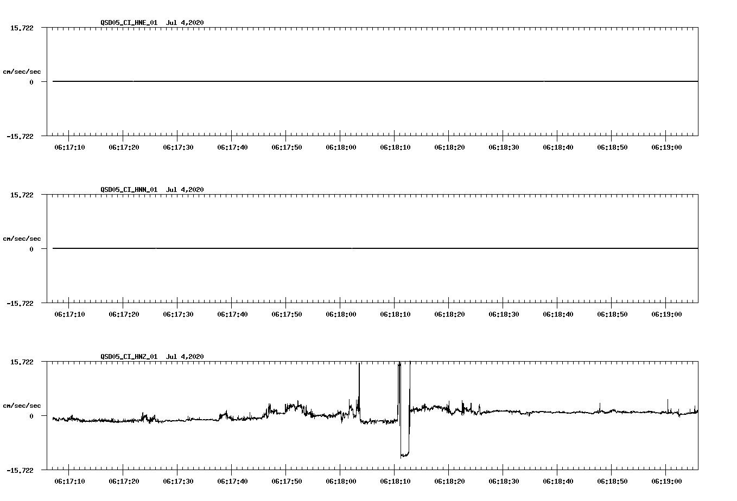
Task: Click the cm/sec/sec unit label of the HNN plot
Action: coord(22,239)
